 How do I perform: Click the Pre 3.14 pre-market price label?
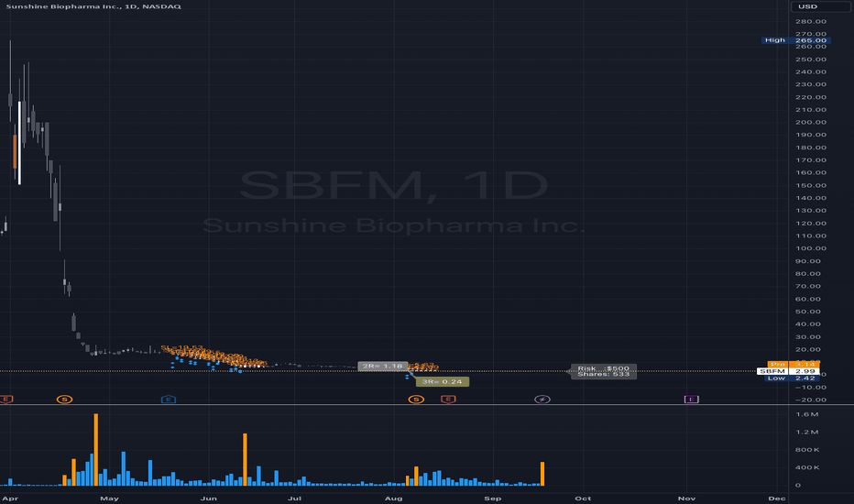coord(793,364)
